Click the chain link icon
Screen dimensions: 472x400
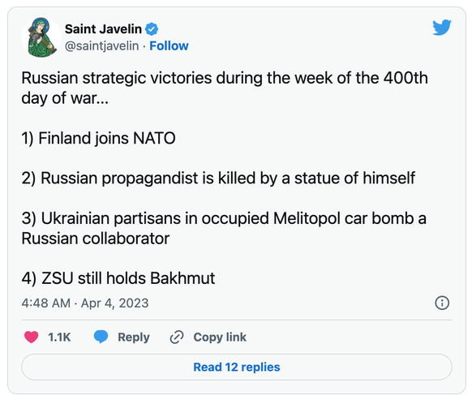[x=177, y=337]
